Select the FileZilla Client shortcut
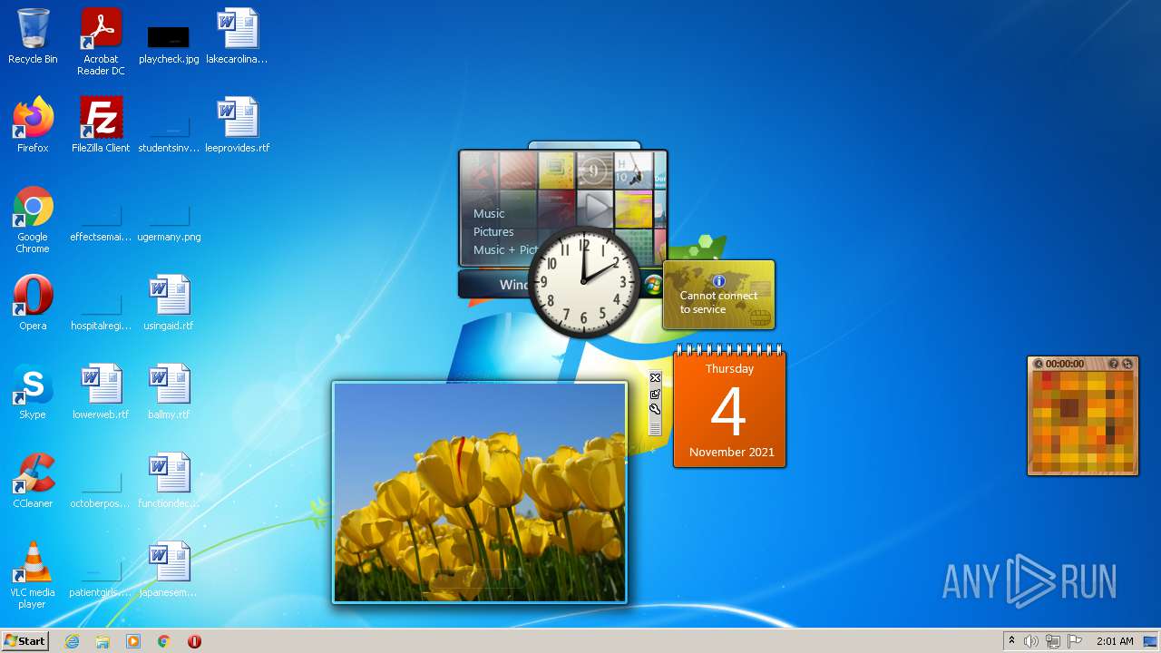The height and width of the screenshot is (653, 1161). pos(101,125)
